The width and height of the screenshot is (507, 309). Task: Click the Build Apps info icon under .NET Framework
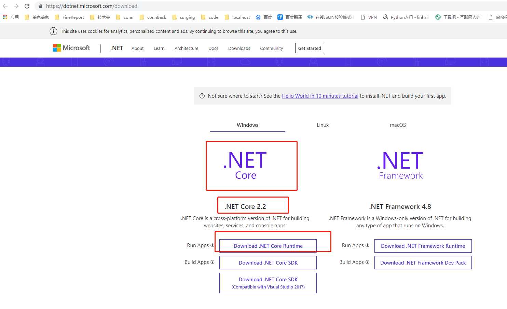(367, 262)
